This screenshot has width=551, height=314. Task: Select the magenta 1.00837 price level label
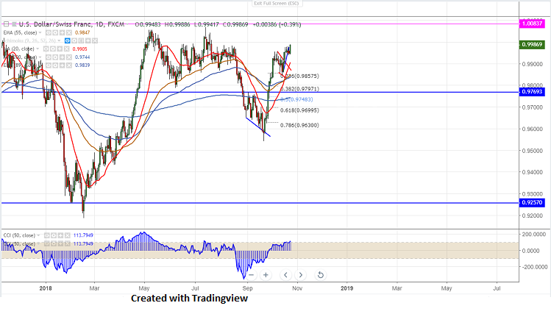pyautogui.click(x=531, y=24)
